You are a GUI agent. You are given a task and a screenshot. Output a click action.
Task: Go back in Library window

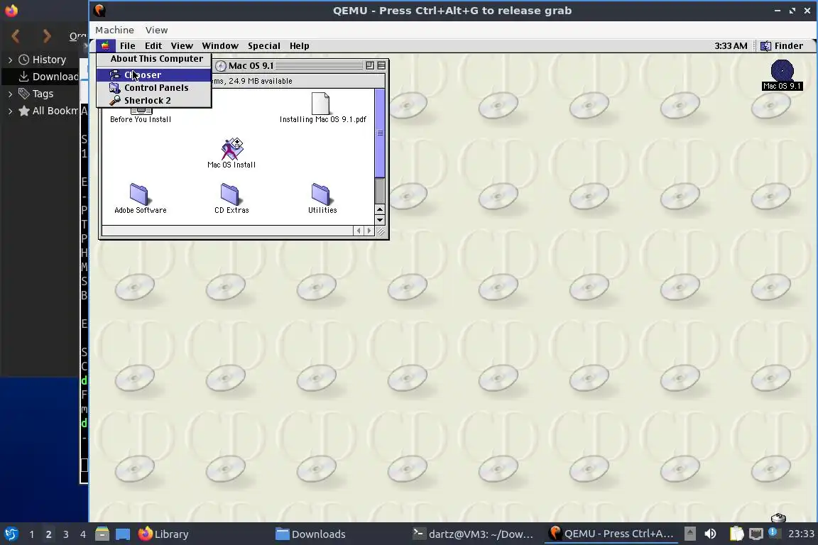point(16,36)
